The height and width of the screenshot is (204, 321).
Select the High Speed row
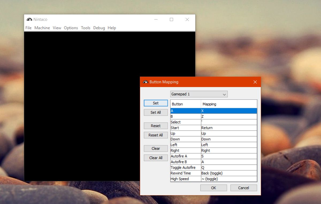point(214,179)
